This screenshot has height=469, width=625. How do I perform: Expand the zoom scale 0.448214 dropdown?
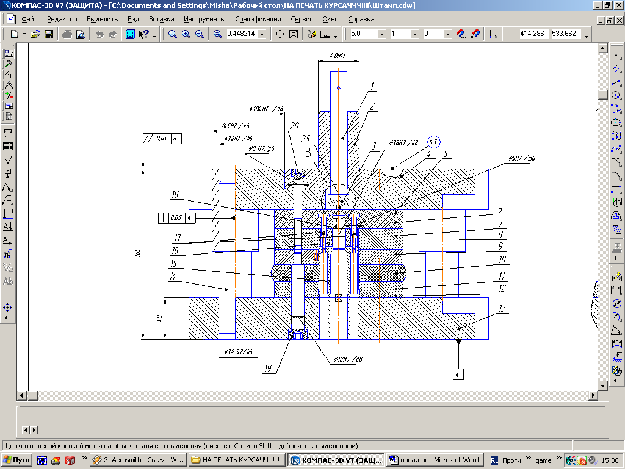tap(262, 34)
